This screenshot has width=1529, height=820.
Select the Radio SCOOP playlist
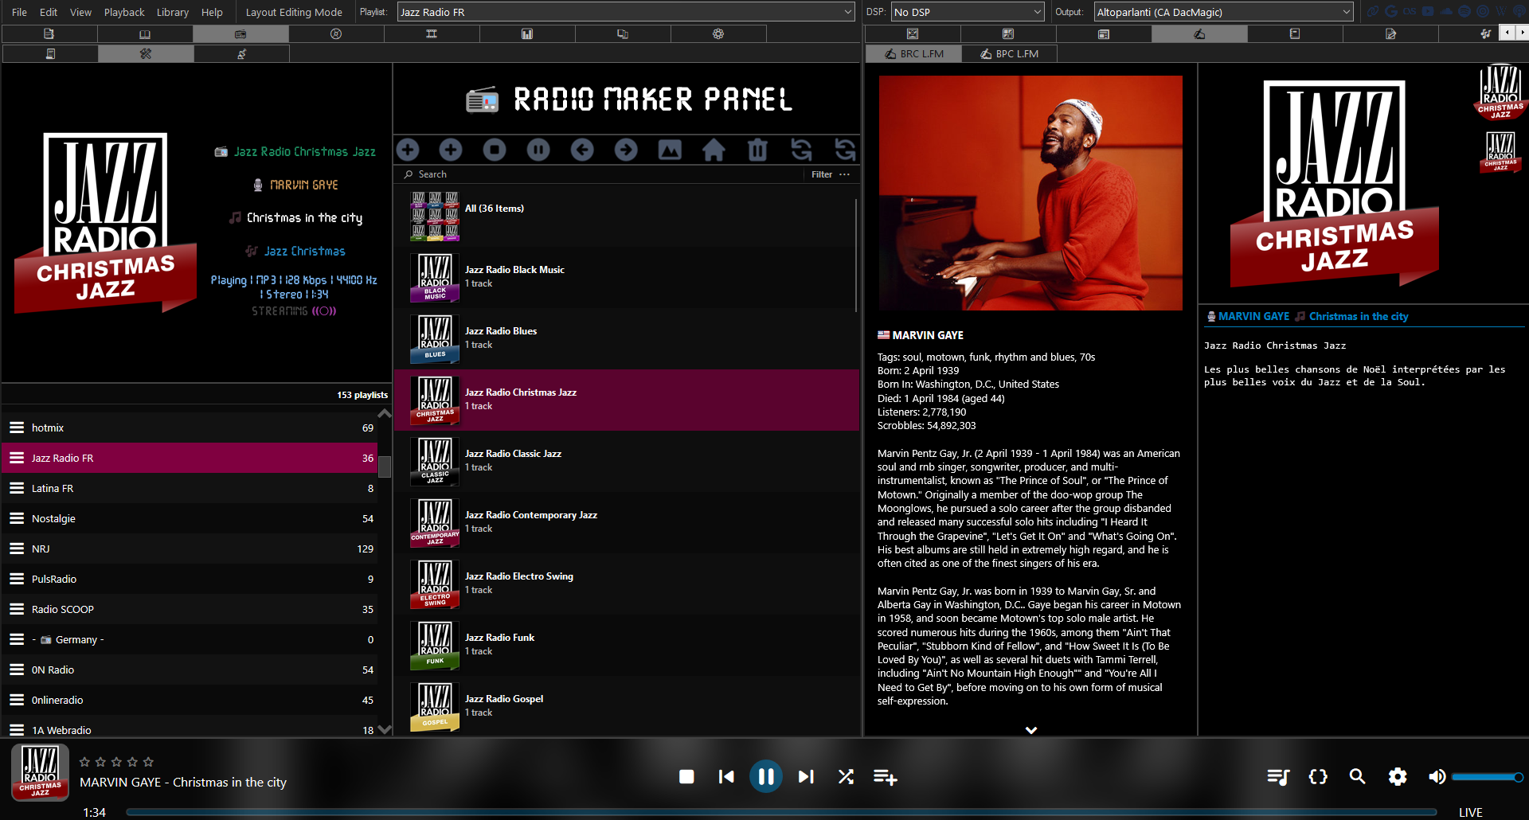click(x=190, y=609)
